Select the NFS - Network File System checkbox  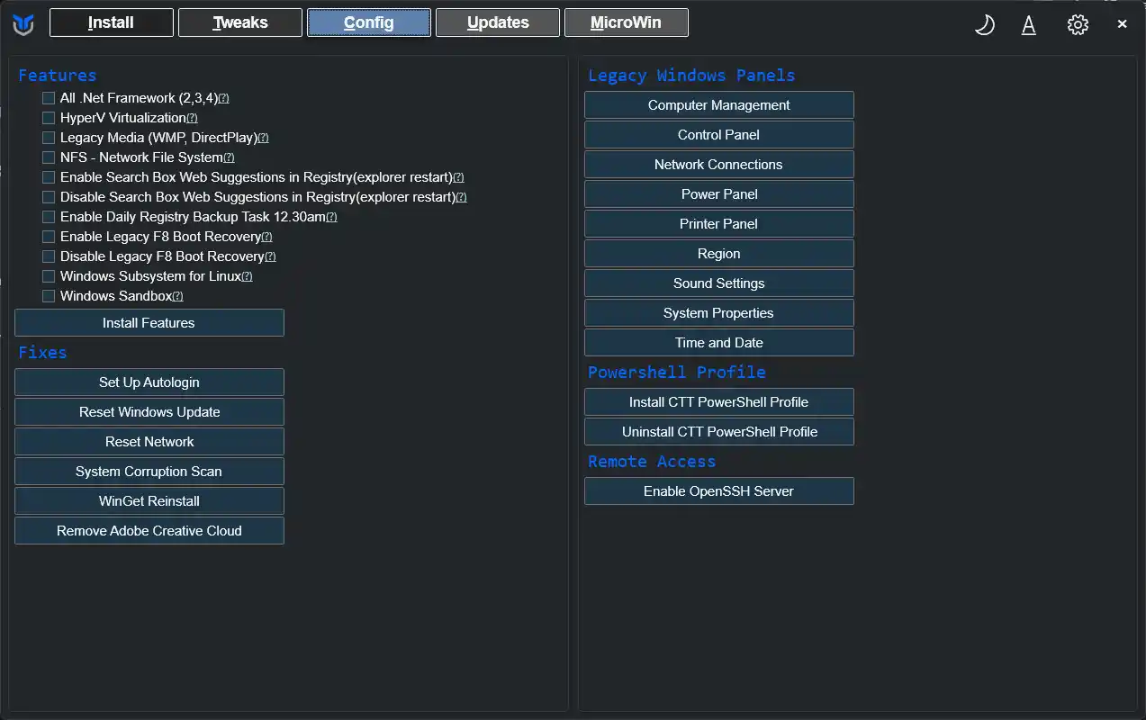(49, 157)
